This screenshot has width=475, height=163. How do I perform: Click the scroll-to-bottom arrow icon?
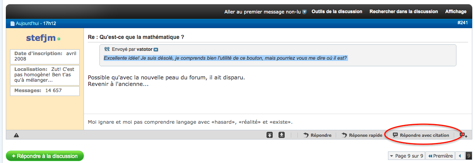(x=282, y=135)
